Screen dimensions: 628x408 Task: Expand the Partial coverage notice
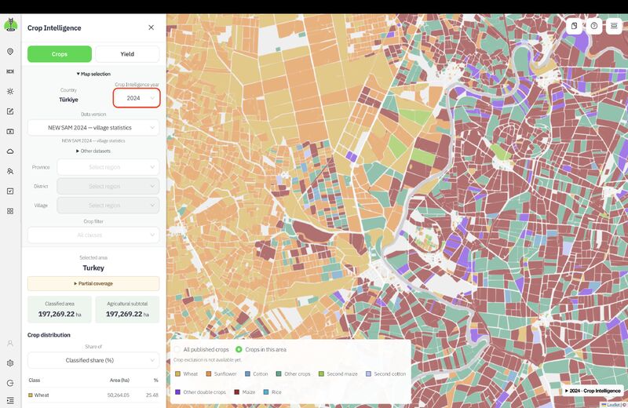(x=93, y=283)
